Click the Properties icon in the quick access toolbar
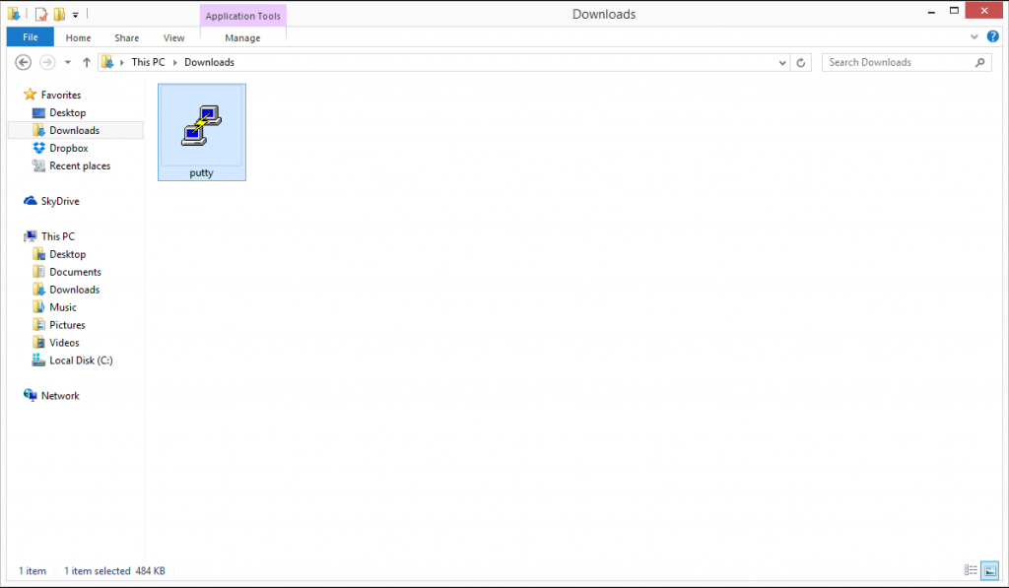The image size is (1009, 588). tap(41, 14)
